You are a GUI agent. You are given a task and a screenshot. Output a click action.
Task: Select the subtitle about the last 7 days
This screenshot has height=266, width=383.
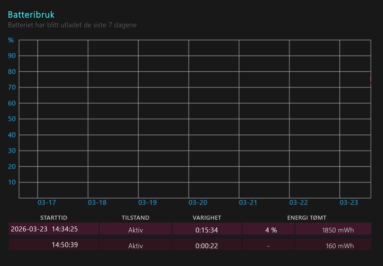pyautogui.click(x=72, y=25)
